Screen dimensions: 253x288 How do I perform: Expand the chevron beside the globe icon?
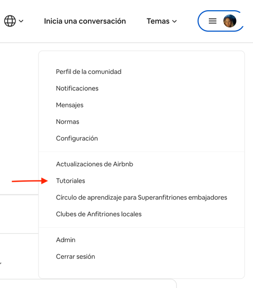pyautogui.click(x=21, y=21)
